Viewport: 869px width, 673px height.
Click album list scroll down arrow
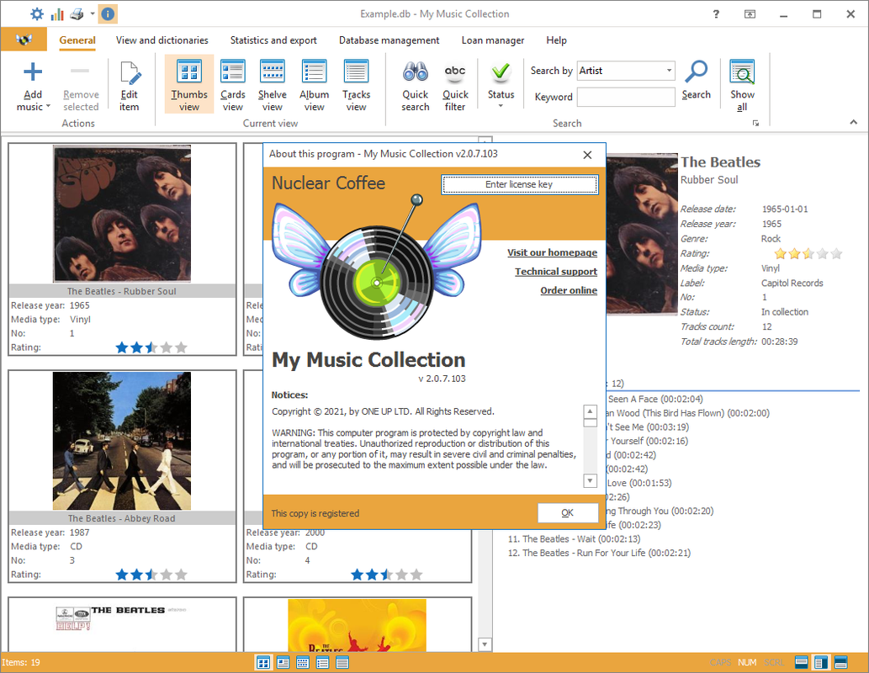point(485,644)
